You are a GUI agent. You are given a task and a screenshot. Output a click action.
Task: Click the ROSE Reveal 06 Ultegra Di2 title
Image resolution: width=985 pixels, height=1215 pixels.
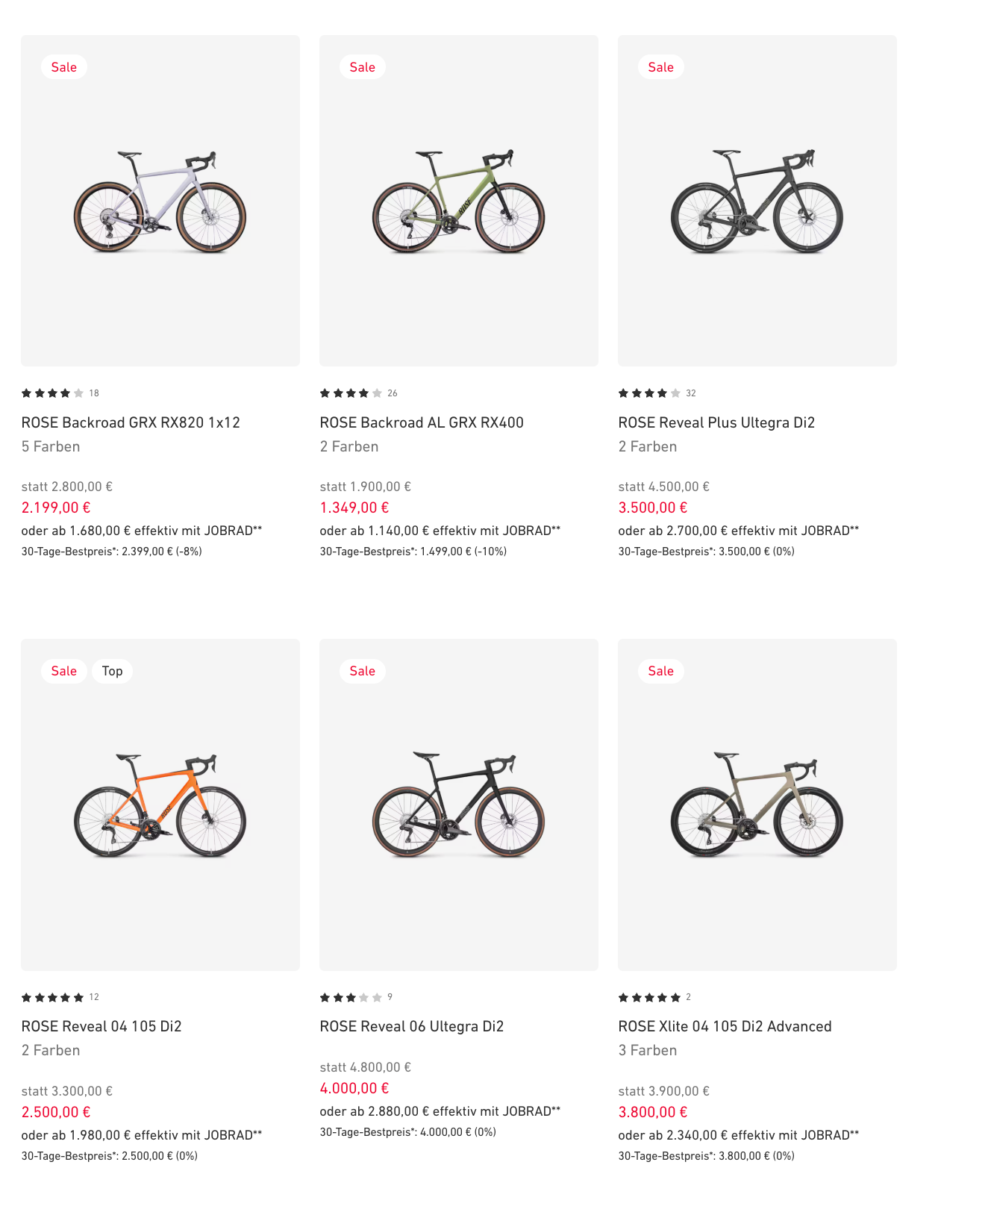tap(412, 1026)
